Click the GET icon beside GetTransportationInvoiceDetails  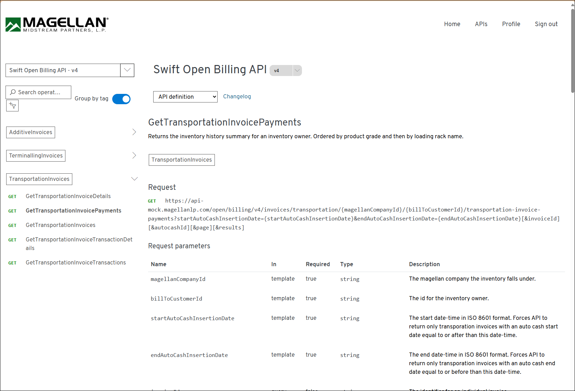click(12, 196)
